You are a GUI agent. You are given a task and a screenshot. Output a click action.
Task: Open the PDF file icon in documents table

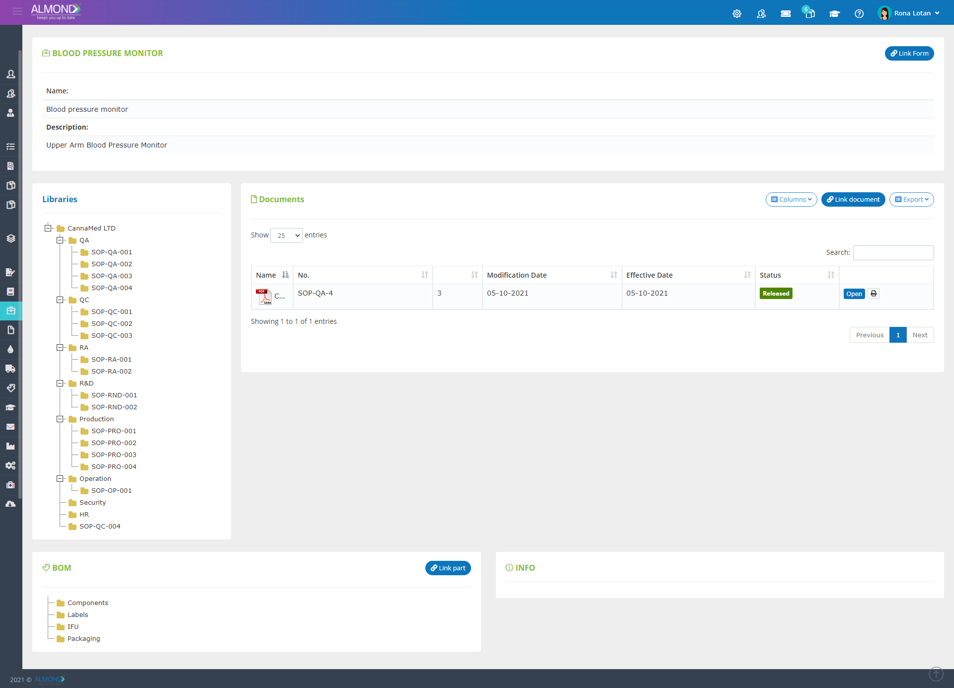(263, 296)
